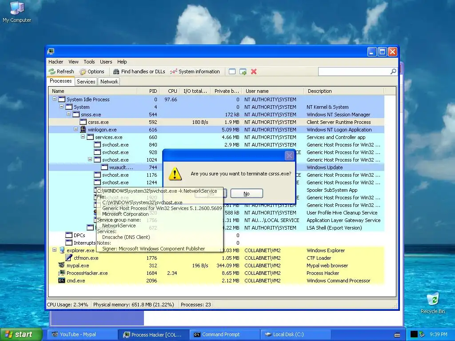Collapse the System tree node
The height and width of the screenshot is (341, 455).
coord(61,107)
